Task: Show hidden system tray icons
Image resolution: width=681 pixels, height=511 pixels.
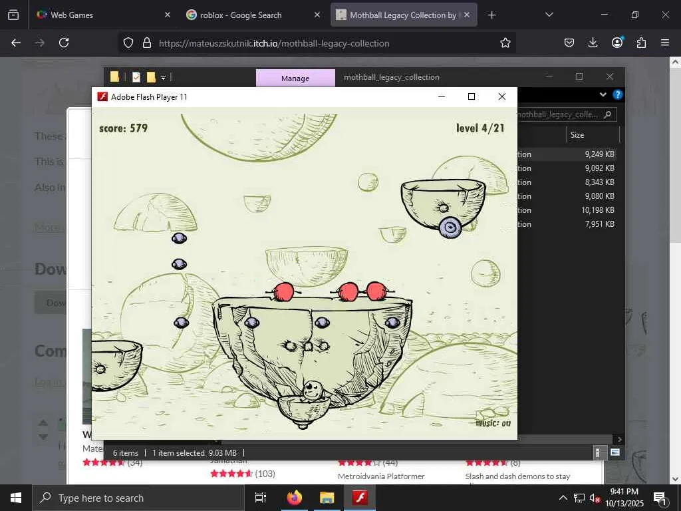Action: pos(563,498)
